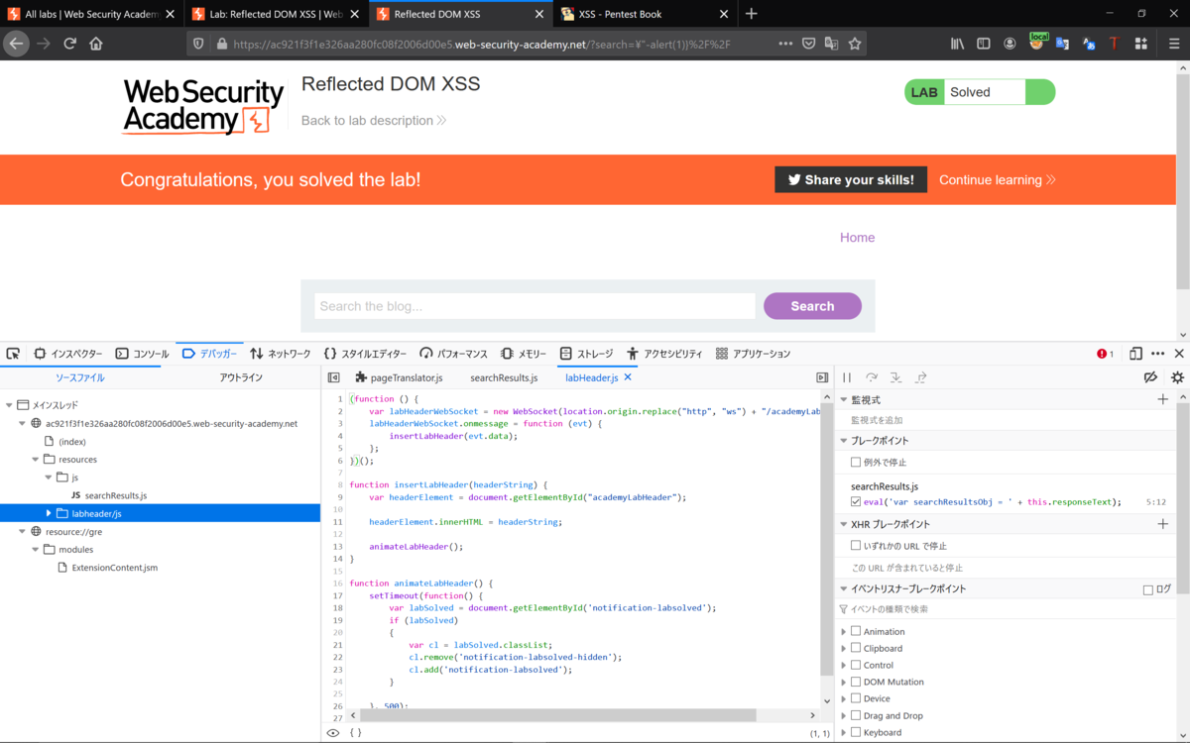Collapse the sources pane toggle
1190x743 pixels.
(x=333, y=377)
